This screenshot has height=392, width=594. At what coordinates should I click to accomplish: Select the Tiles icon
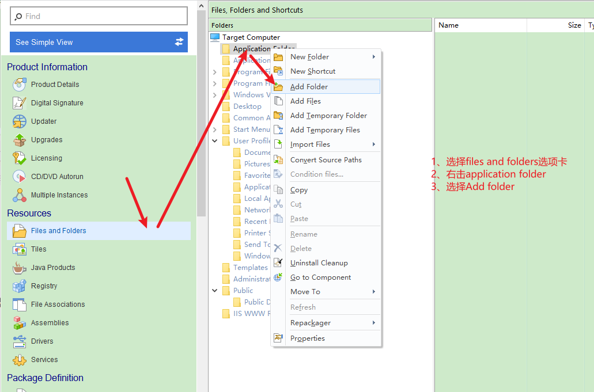[x=20, y=249]
